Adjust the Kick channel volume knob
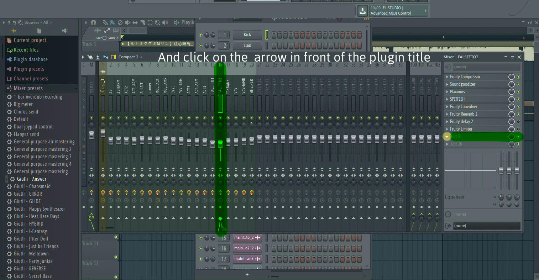This screenshot has height=280, width=539. (213, 35)
